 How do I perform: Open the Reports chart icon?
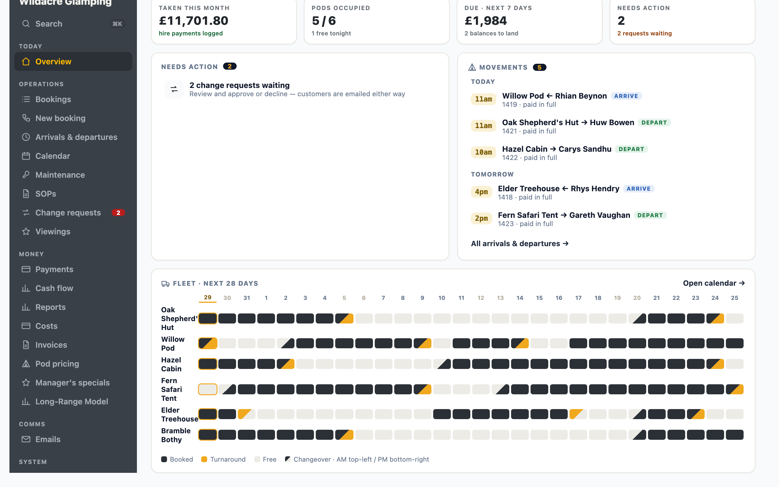click(x=26, y=307)
